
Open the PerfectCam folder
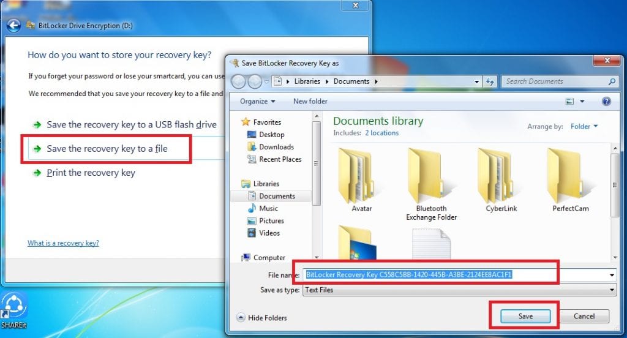click(570, 180)
